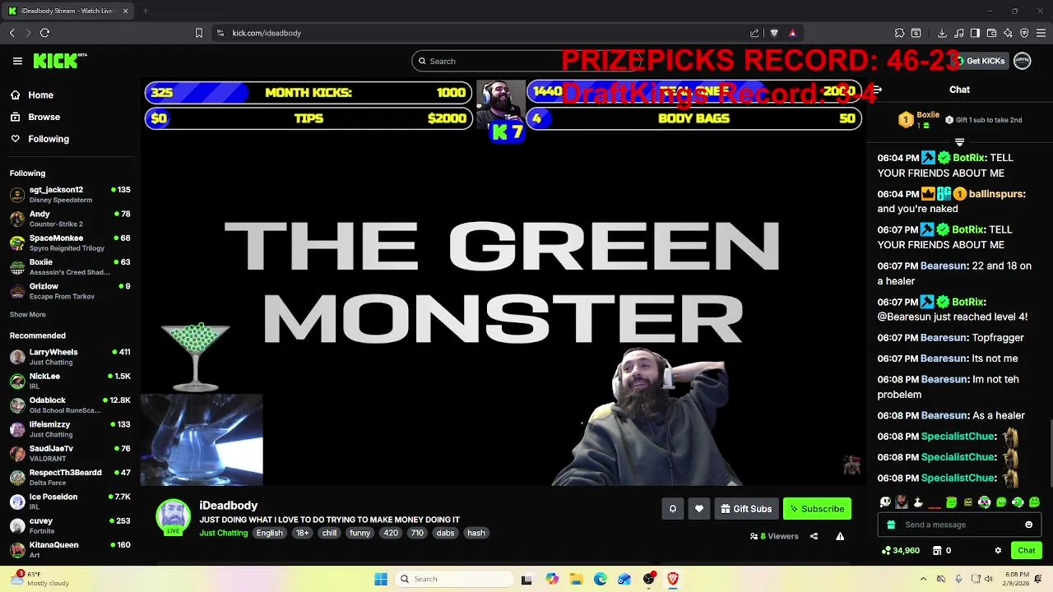
Task: Reload the page with the refresh button
Action: point(44,33)
